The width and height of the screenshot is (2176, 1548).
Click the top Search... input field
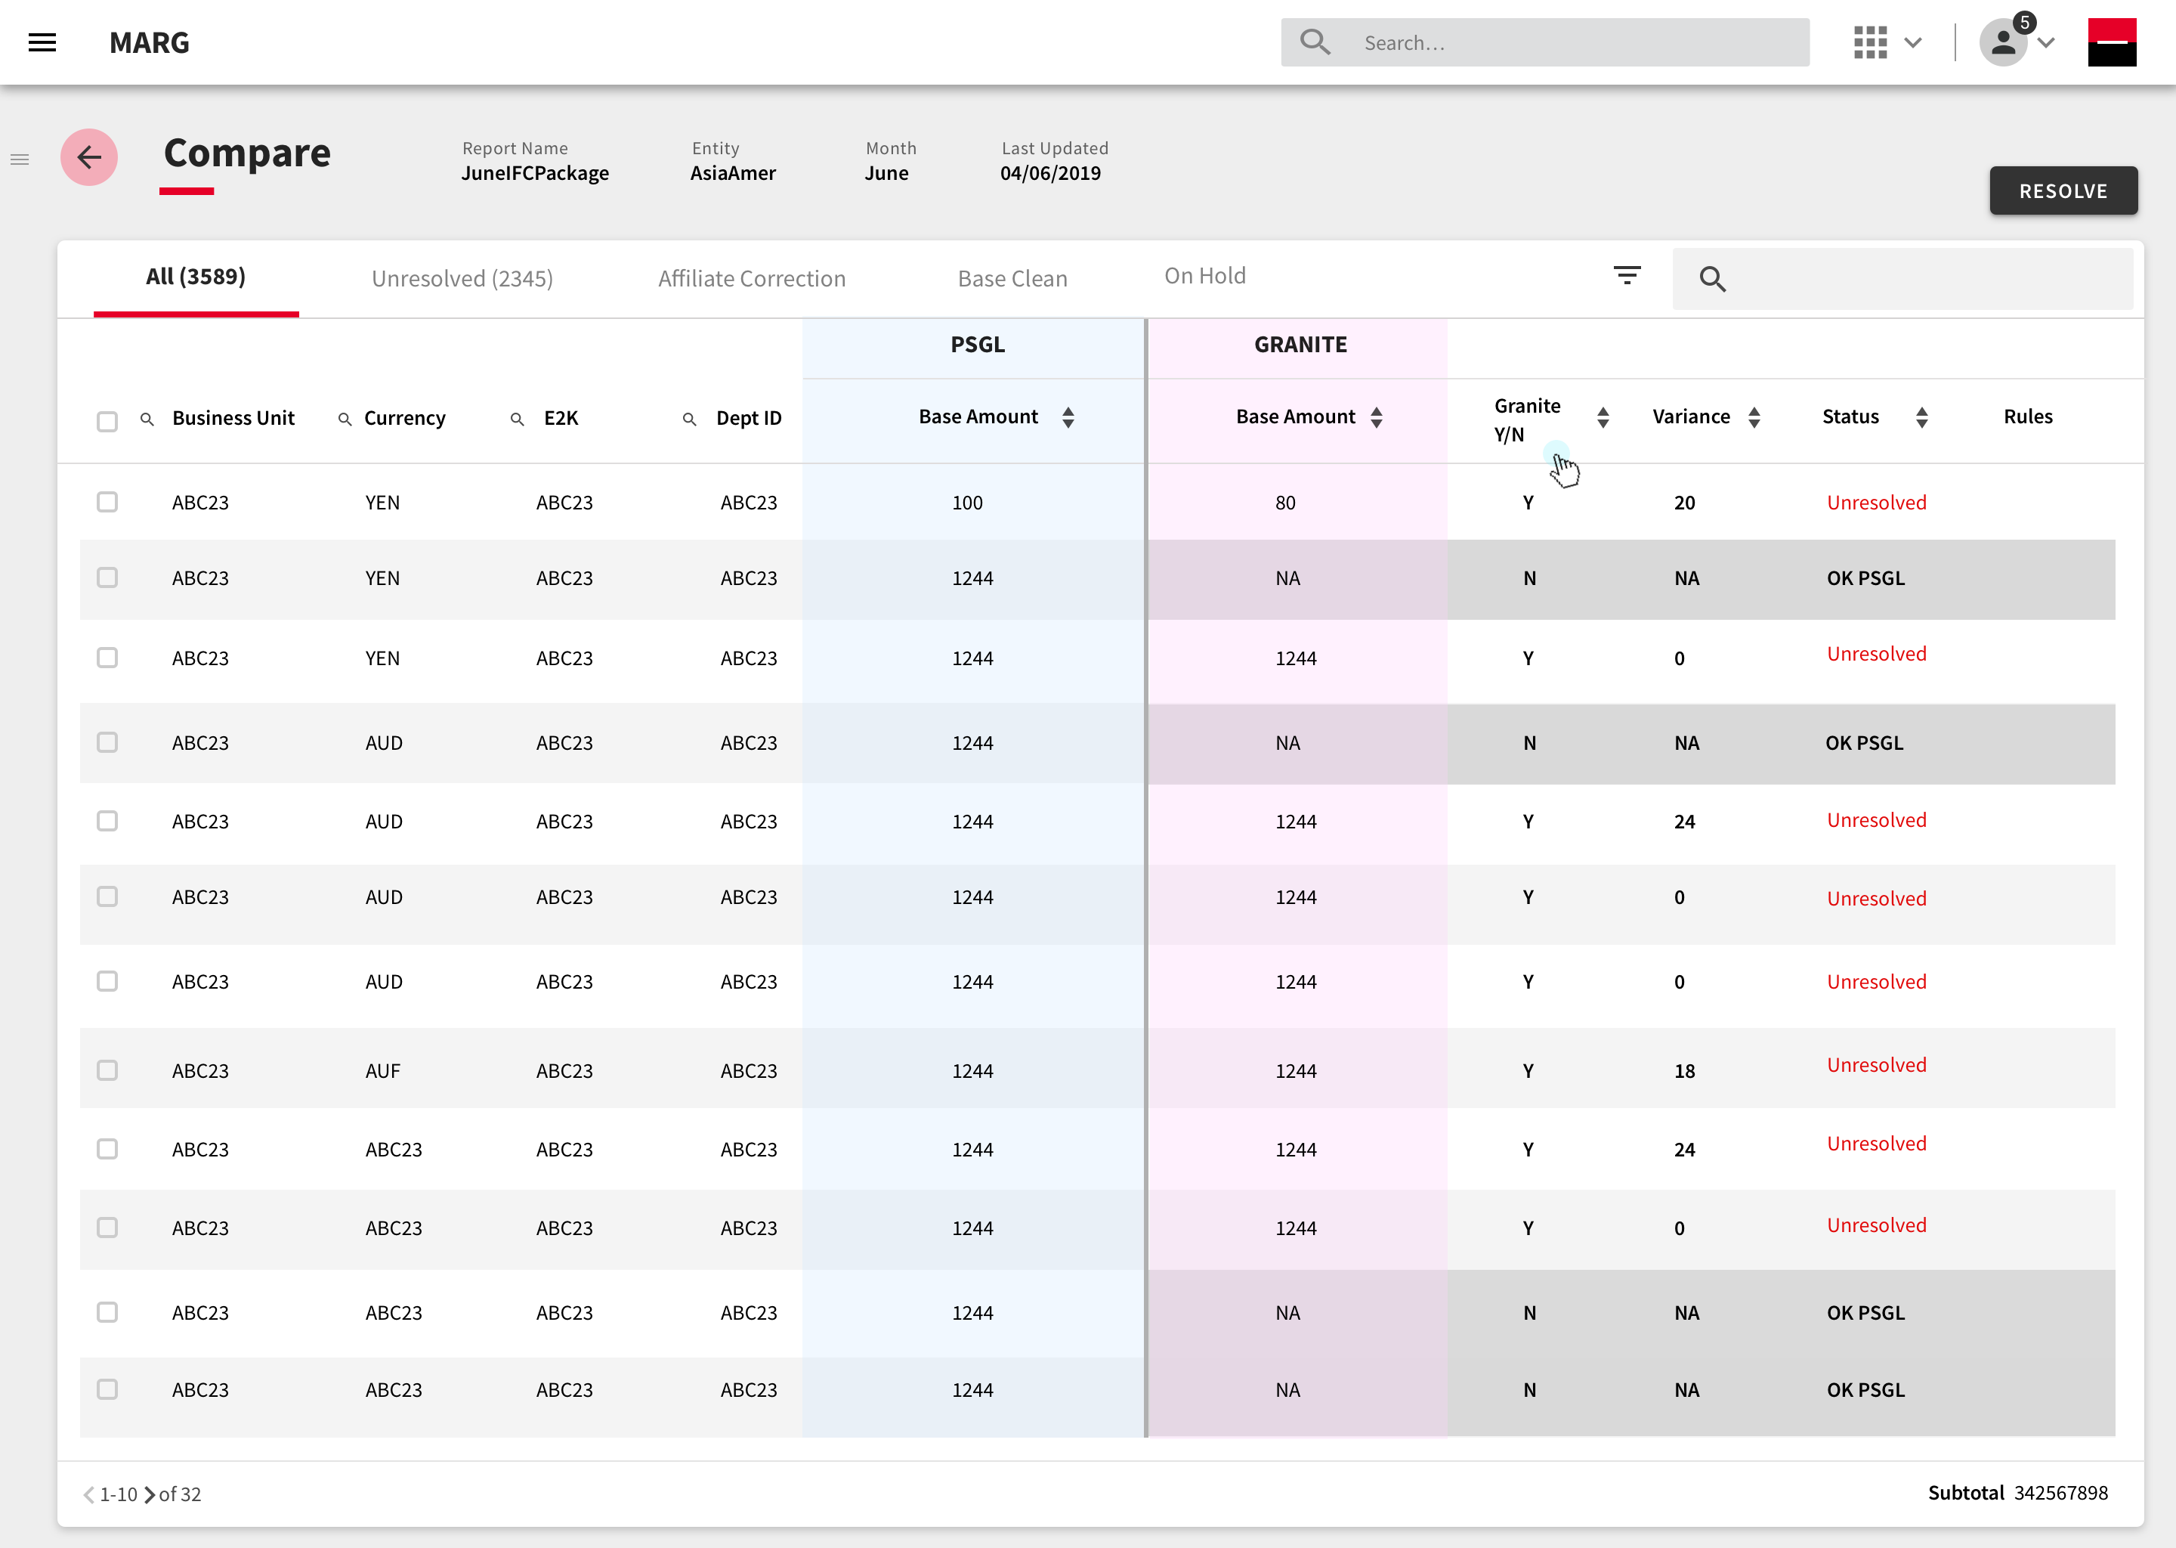(1544, 42)
